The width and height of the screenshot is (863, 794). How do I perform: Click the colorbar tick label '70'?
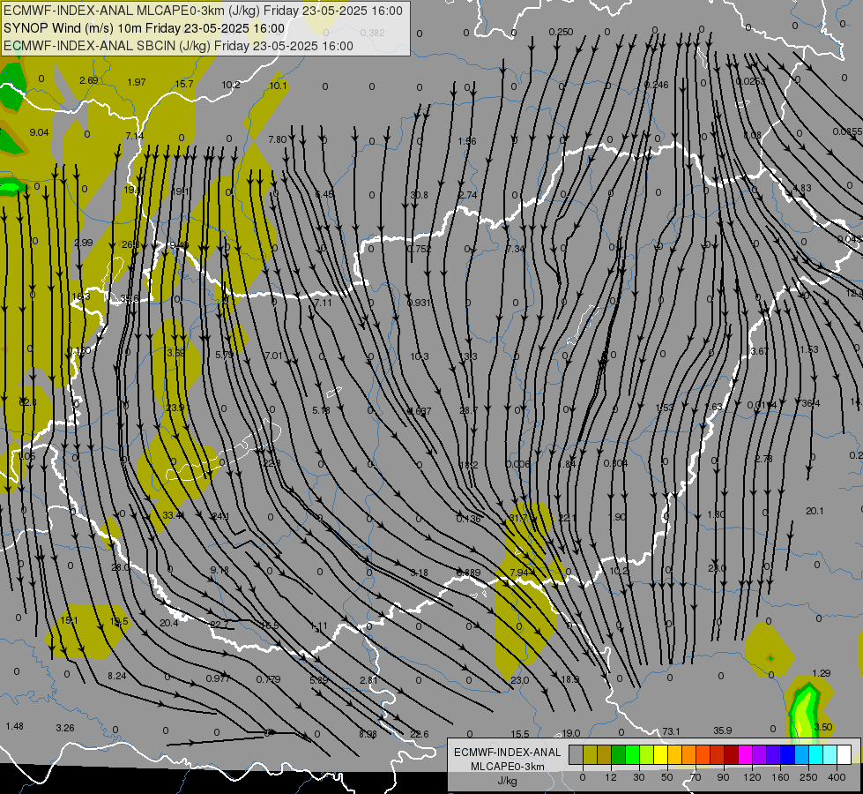(696, 777)
